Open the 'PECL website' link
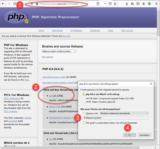This screenshot has height=149, width=160. [10, 111]
